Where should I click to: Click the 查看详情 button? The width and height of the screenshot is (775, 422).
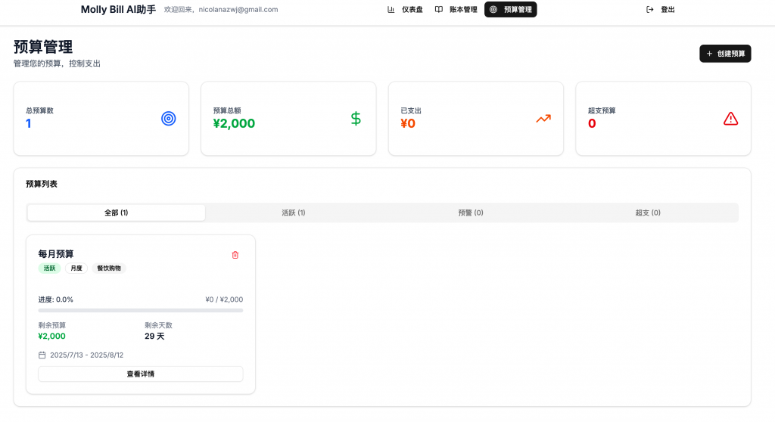141,374
